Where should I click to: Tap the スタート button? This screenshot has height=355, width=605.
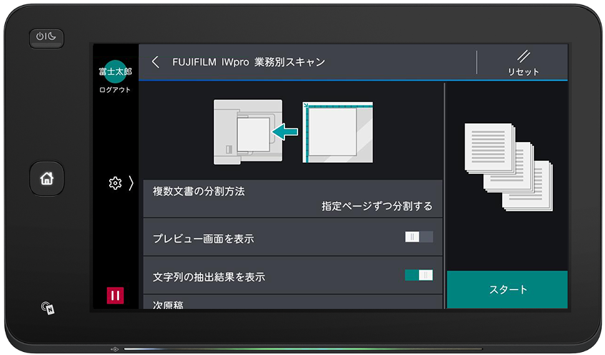tap(507, 290)
